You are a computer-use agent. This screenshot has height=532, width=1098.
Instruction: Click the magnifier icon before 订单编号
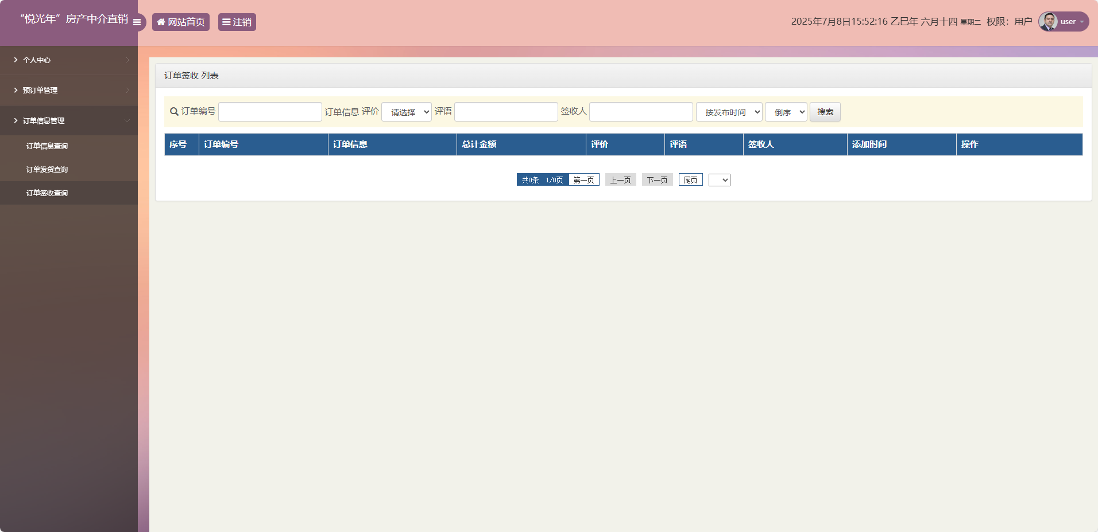coord(173,112)
